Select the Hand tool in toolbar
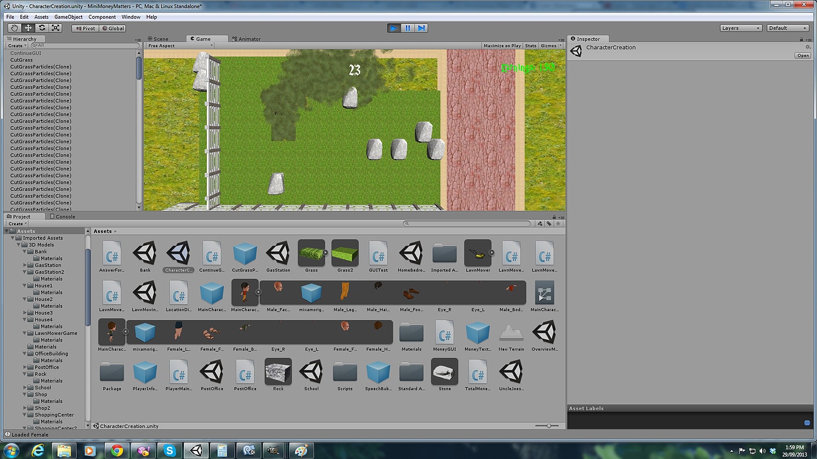This screenshot has width=817, height=459. (14, 28)
